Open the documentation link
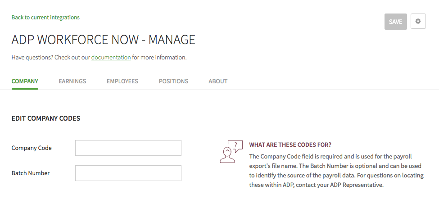The height and width of the screenshot is (213, 439). (111, 57)
